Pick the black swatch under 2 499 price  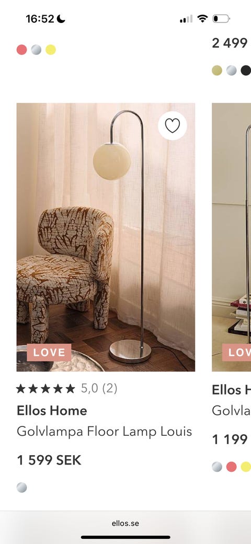click(x=246, y=71)
